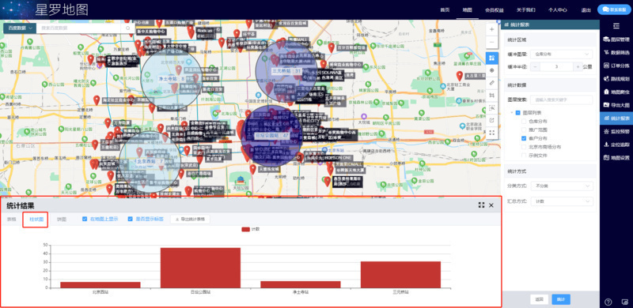The height and width of the screenshot is (308, 633).
Task: Open the 分类方式 dropdown
Action: point(562,186)
